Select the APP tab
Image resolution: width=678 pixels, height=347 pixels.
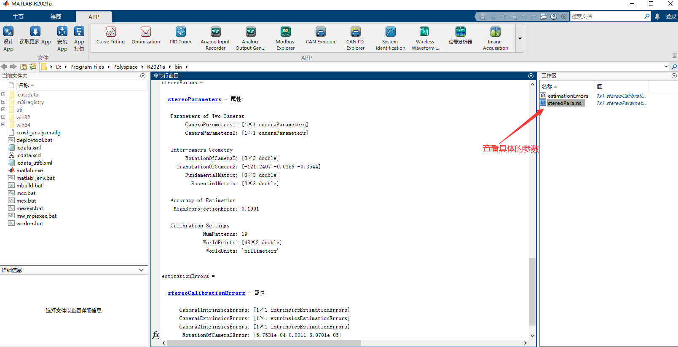(x=94, y=17)
